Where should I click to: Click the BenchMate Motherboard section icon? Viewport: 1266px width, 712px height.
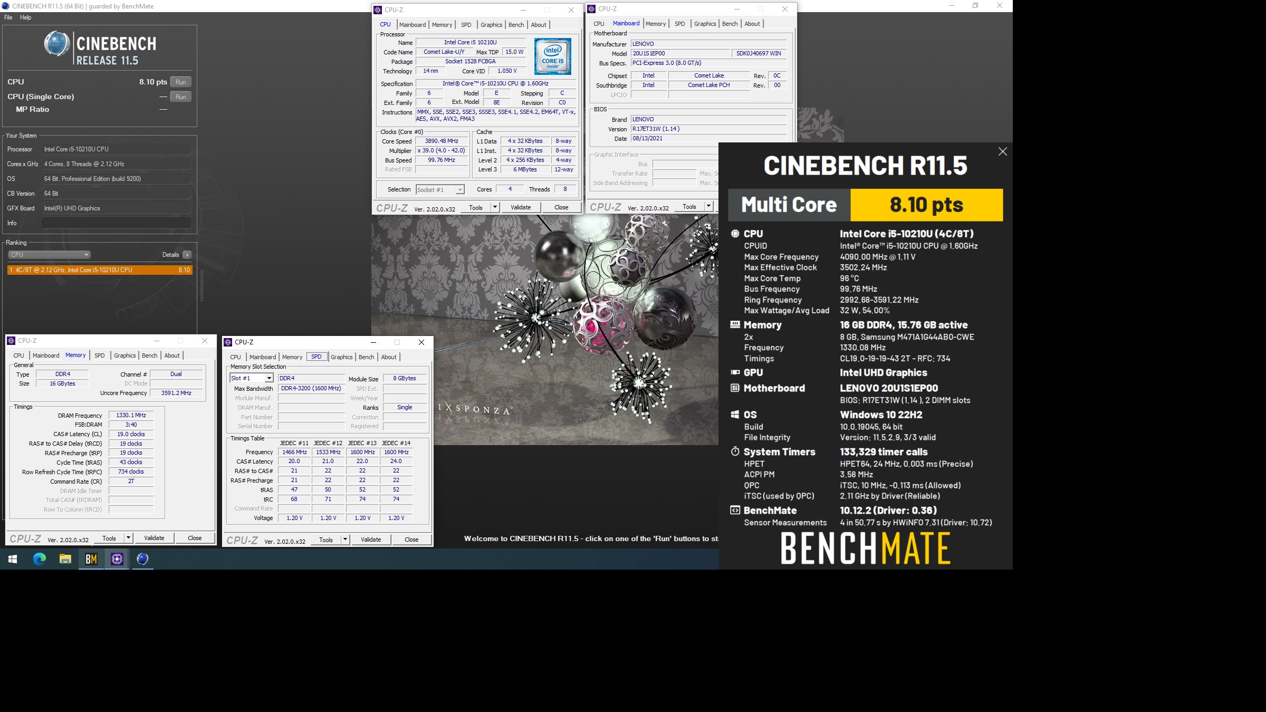pos(735,388)
